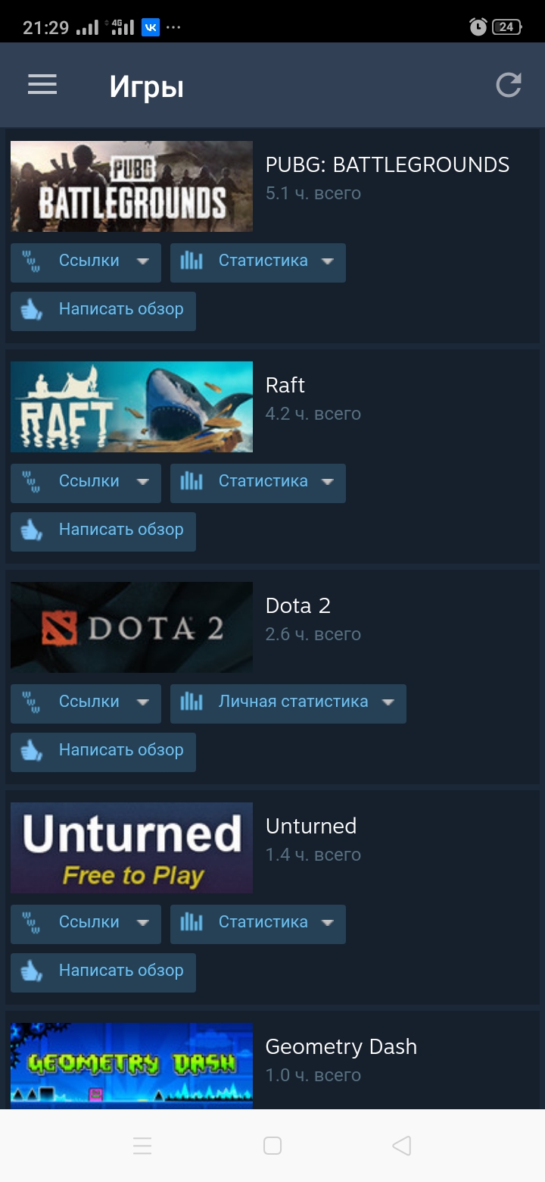Write a review for Raft
The image size is (545, 1182).
pyautogui.click(x=103, y=531)
